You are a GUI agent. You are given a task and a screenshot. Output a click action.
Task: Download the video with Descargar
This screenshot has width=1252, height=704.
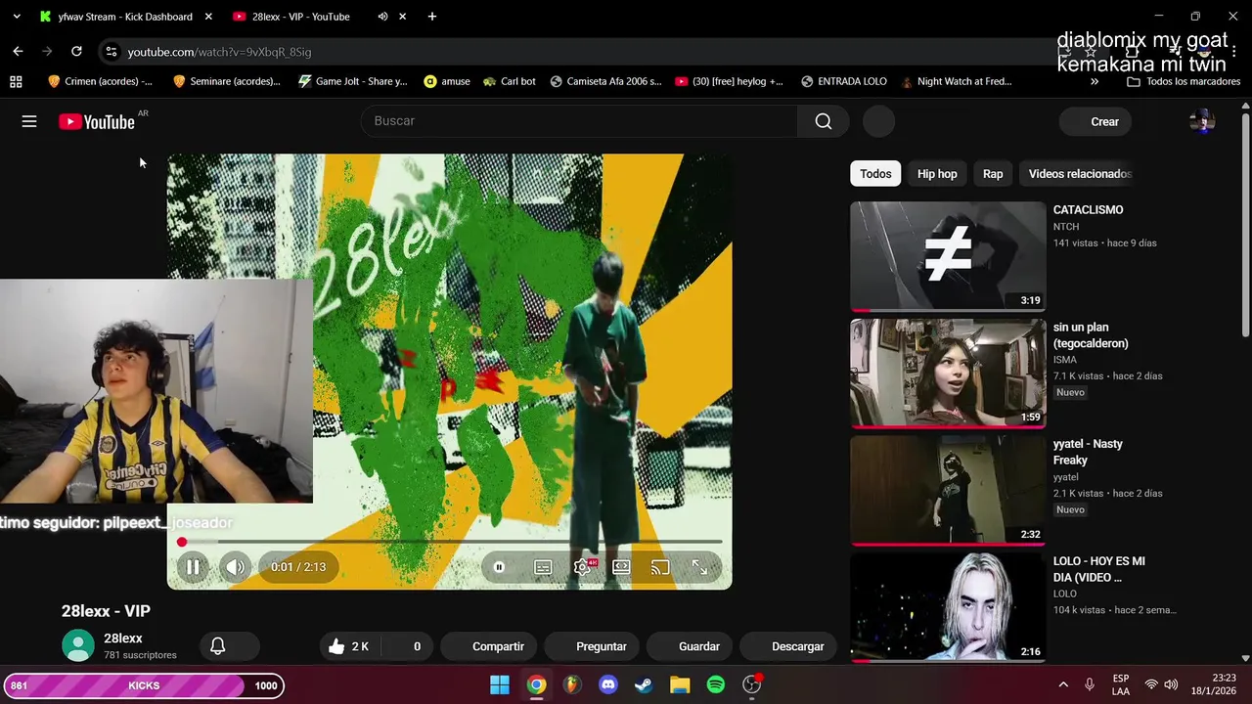[x=790, y=646]
